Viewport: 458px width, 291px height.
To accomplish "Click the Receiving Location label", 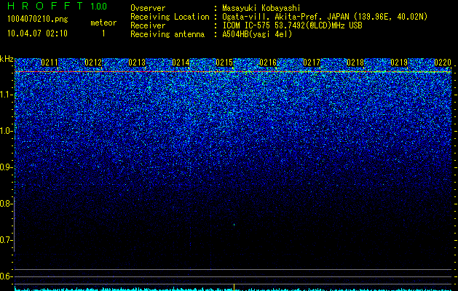I will 170,17.
